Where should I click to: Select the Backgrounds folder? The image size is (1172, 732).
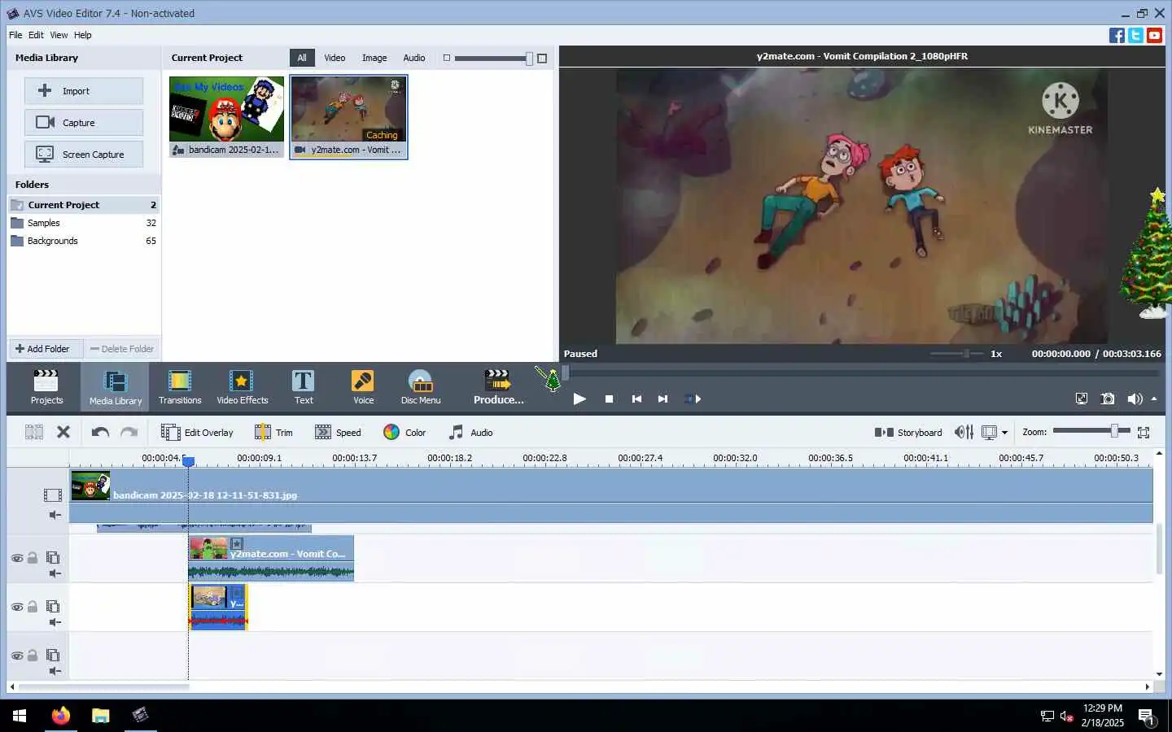click(x=85, y=241)
